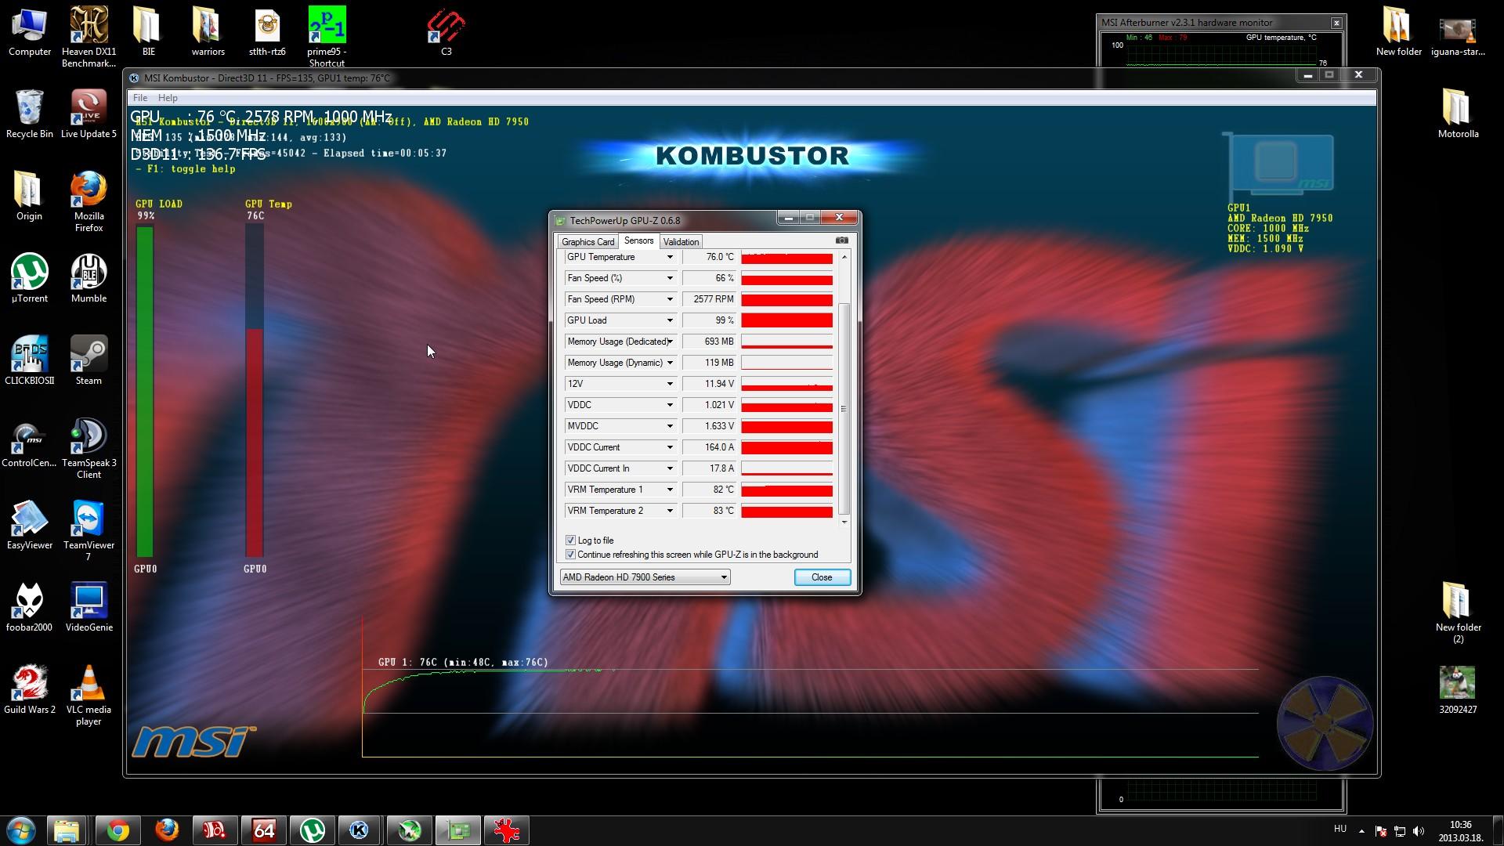Image resolution: width=1504 pixels, height=846 pixels.
Task: Open the VDDC Current sensor dropdown
Action: click(670, 447)
